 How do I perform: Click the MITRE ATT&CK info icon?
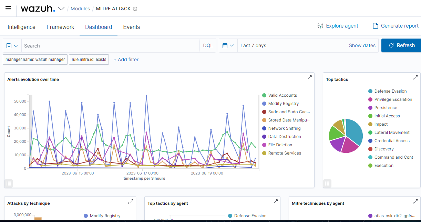click(135, 9)
